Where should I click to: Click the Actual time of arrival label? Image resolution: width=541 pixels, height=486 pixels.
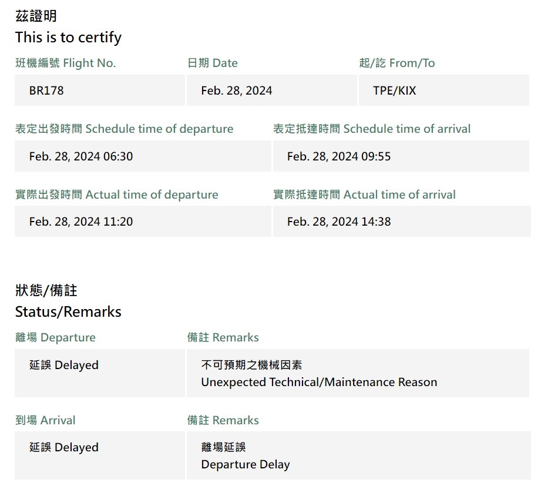point(364,195)
